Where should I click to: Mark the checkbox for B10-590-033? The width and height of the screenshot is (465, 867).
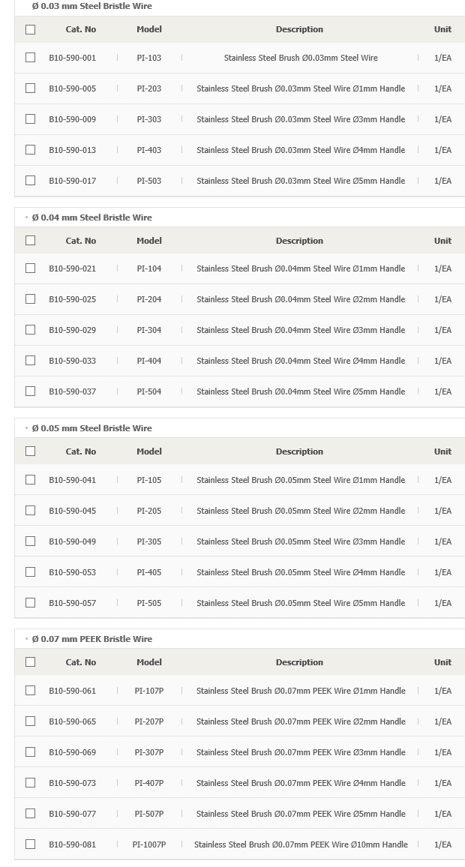point(31,361)
